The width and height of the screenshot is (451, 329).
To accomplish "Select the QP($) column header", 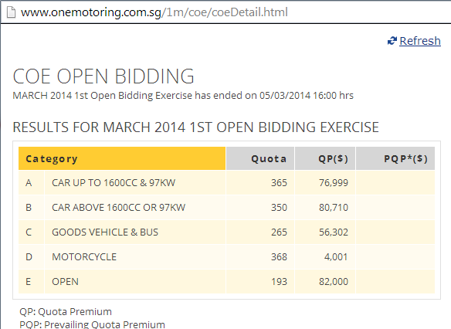I will click(x=325, y=158).
